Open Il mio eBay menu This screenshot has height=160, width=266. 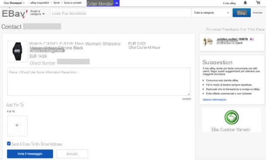(229, 3)
